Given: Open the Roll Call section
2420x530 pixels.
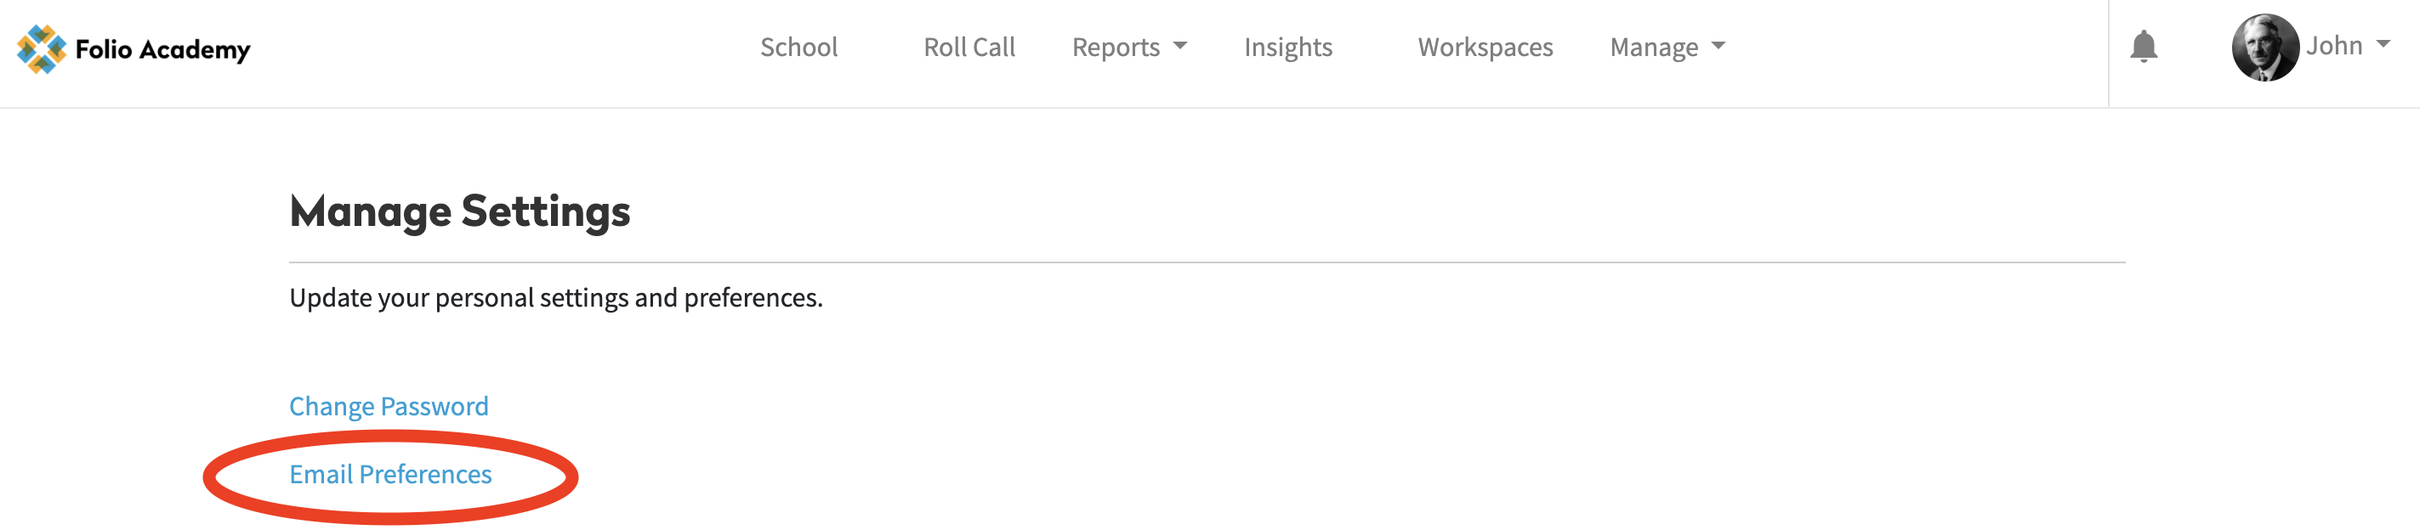Looking at the screenshot, I should pyautogui.click(x=969, y=47).
